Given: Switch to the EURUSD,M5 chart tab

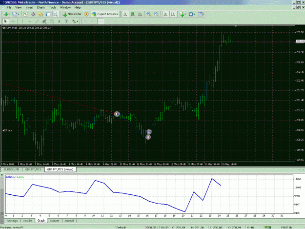Looking at the screenshot, I should tap(12, 169).
